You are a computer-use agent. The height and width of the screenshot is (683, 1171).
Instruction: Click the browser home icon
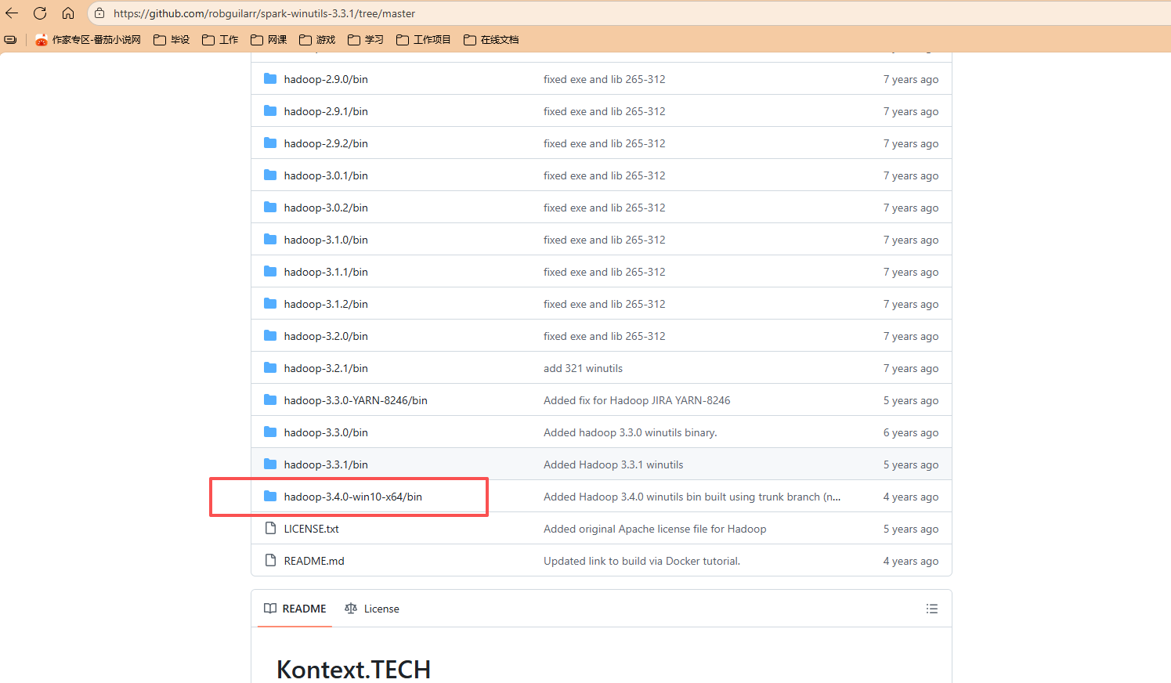68,13
